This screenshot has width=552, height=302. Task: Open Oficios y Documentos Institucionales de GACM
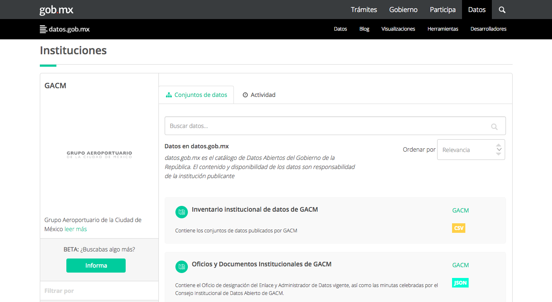(x=261, y=264)
